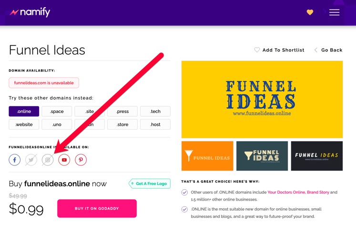Pick the .website domain extension
This screenshot has height=245, width=356.
pos(24,124)
